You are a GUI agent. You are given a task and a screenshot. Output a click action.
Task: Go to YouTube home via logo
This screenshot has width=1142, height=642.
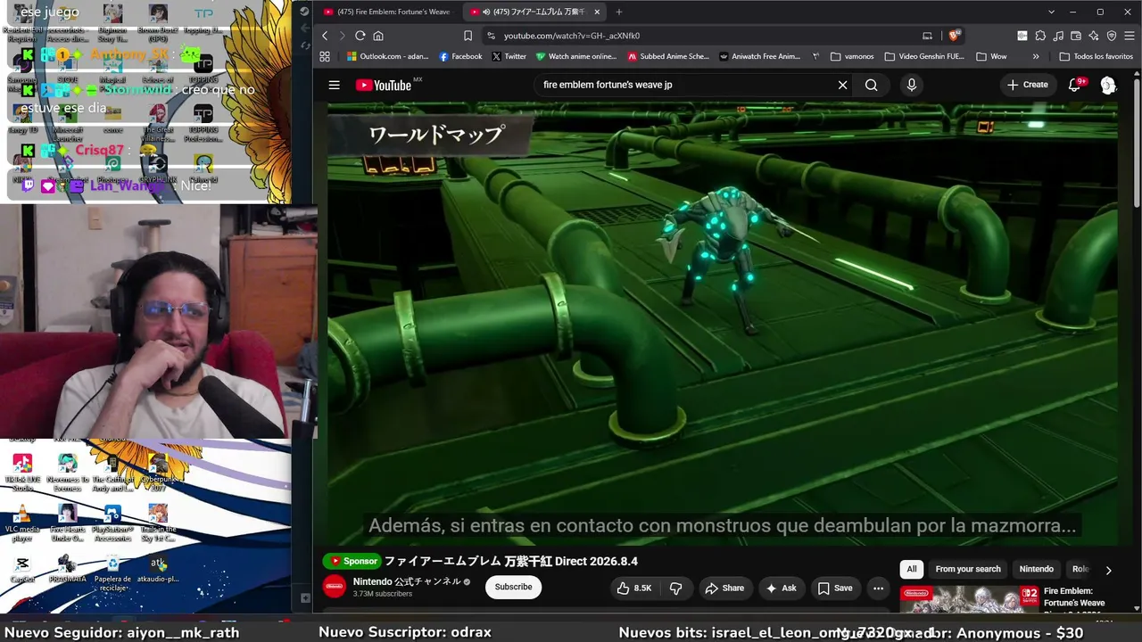[x=384, y=86]
